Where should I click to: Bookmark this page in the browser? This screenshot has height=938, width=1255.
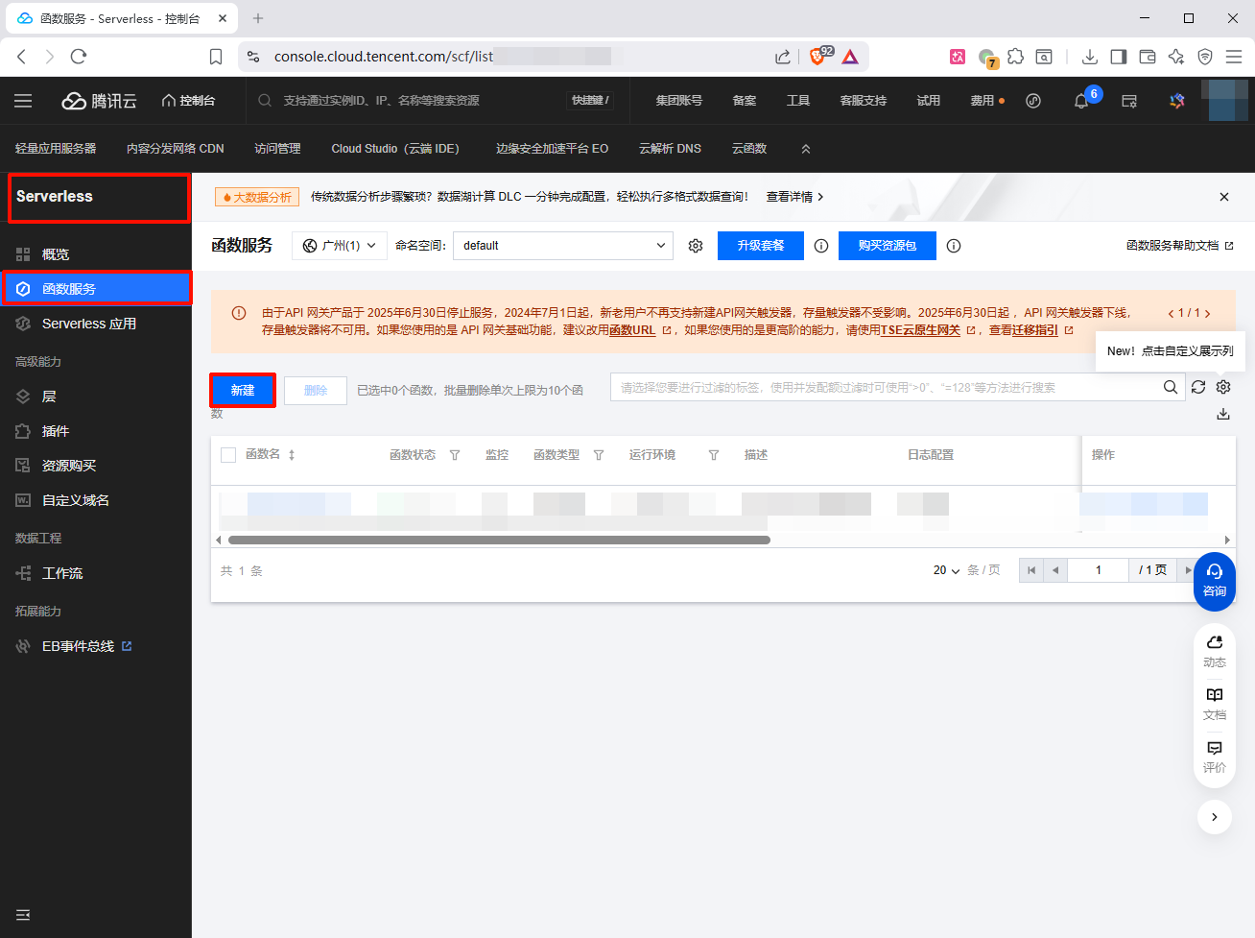[216, 57]
